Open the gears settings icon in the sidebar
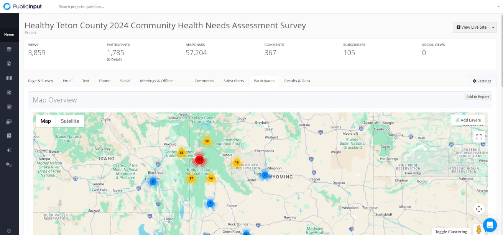Screen dimensions: 503x235 [9, 165]
